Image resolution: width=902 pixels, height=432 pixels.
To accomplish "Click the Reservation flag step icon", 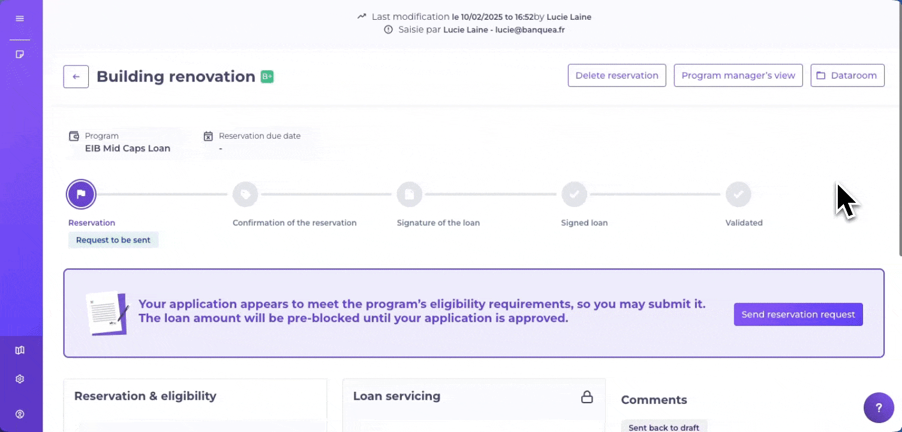I will point(81,194).
